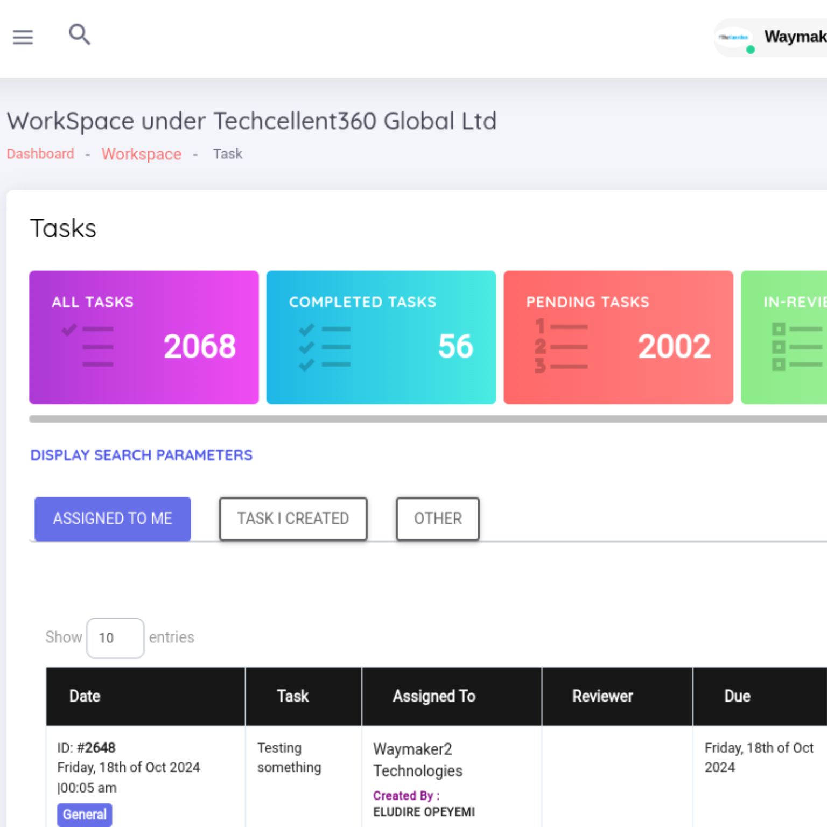Switch to the Task I Created tab
The width and height of the screenshot is (827, 827).
[293, 518]
